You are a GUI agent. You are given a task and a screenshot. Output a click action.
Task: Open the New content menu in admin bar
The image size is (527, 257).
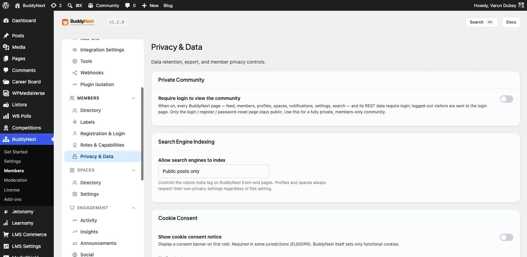[x=150, y=5]
